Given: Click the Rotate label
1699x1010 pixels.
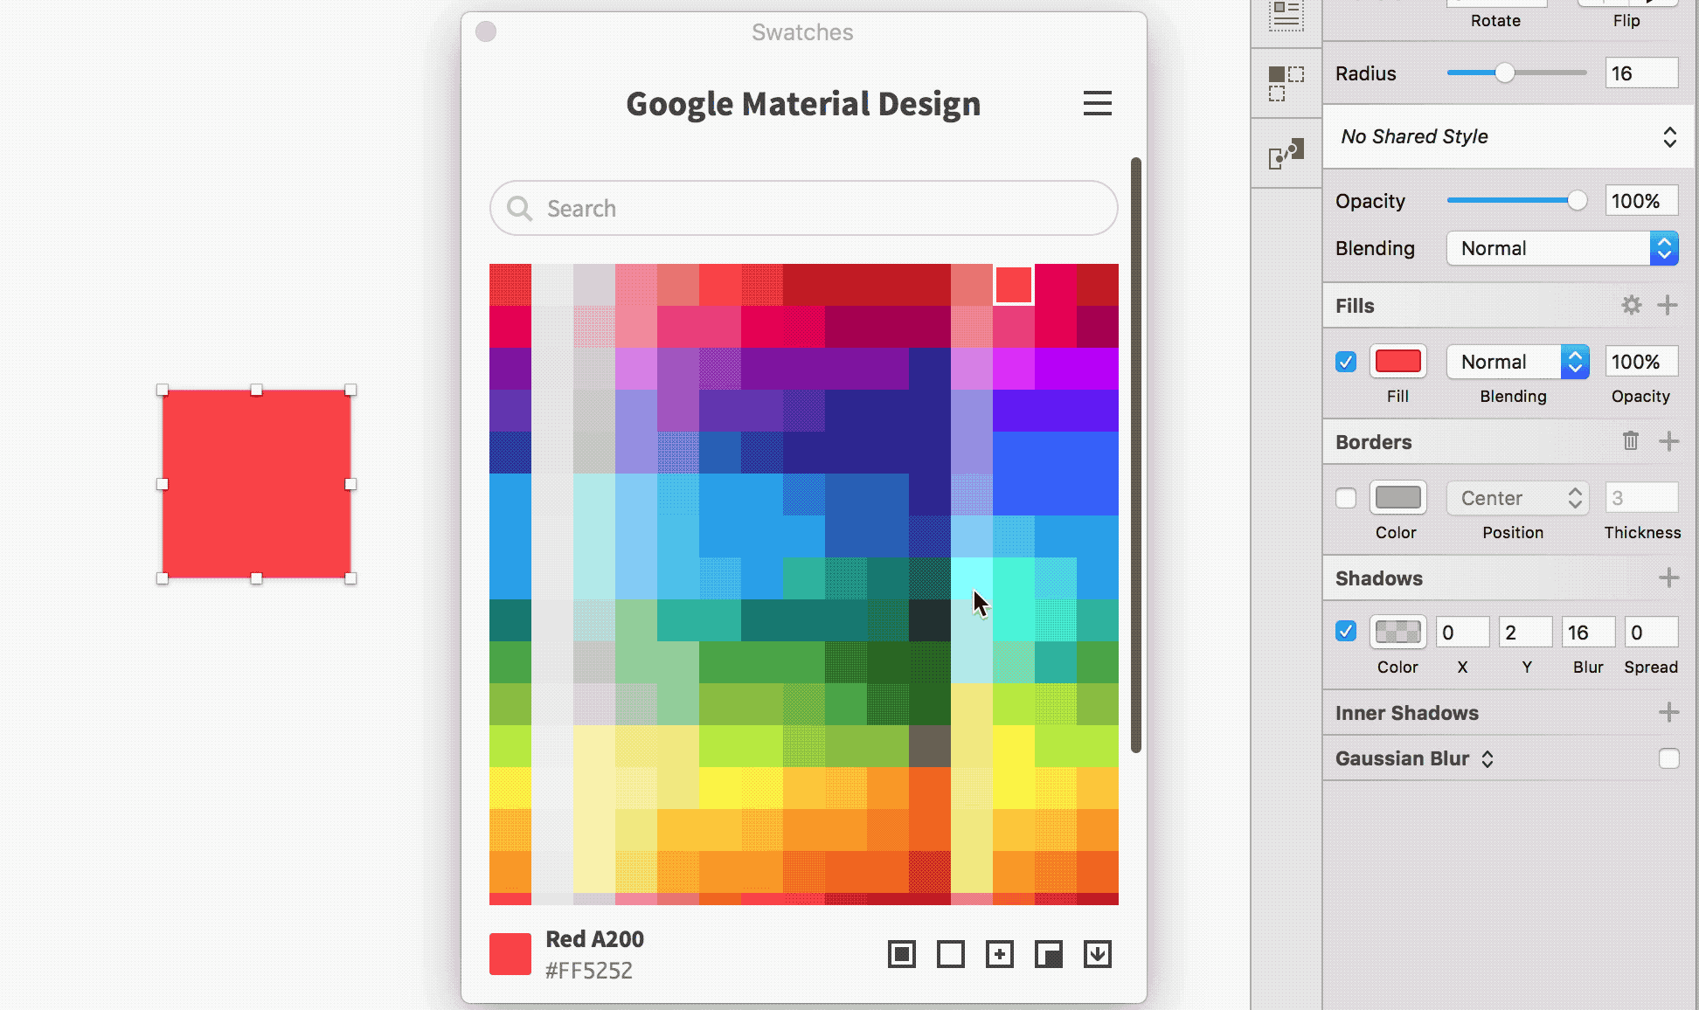Looking at the screenshot, I should pyautogui.click(x=1495, y=21).
